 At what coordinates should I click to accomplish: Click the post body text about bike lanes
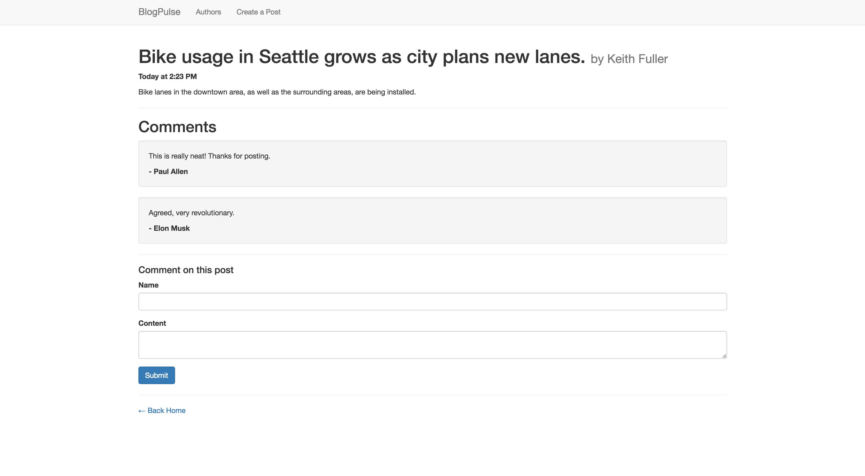[277, 92]
